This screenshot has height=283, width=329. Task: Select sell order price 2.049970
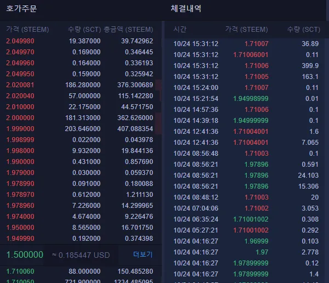pyautogui.click(x=20, y=52)
